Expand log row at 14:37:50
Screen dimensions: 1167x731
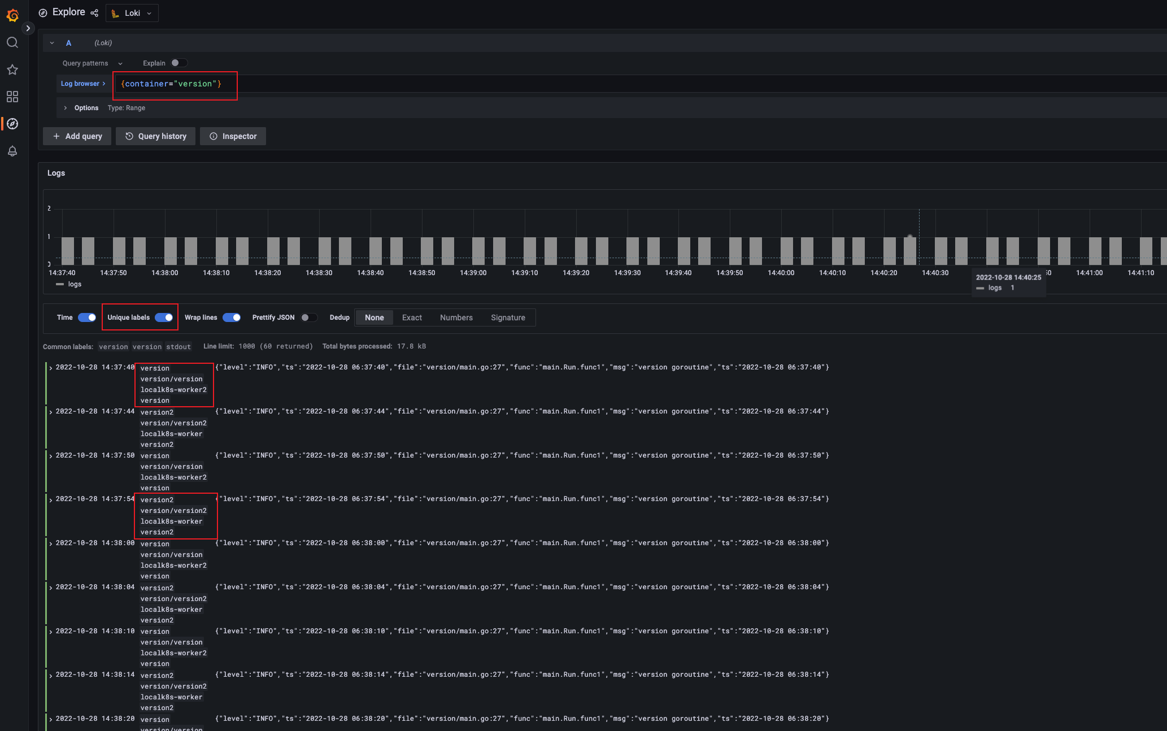(51, 456)
